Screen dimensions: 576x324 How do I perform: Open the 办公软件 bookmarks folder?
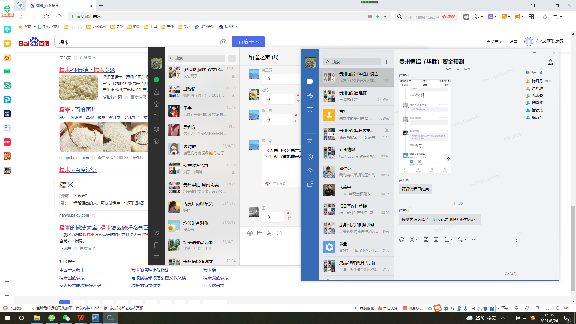pyautogui.click(x=97, y=27)
